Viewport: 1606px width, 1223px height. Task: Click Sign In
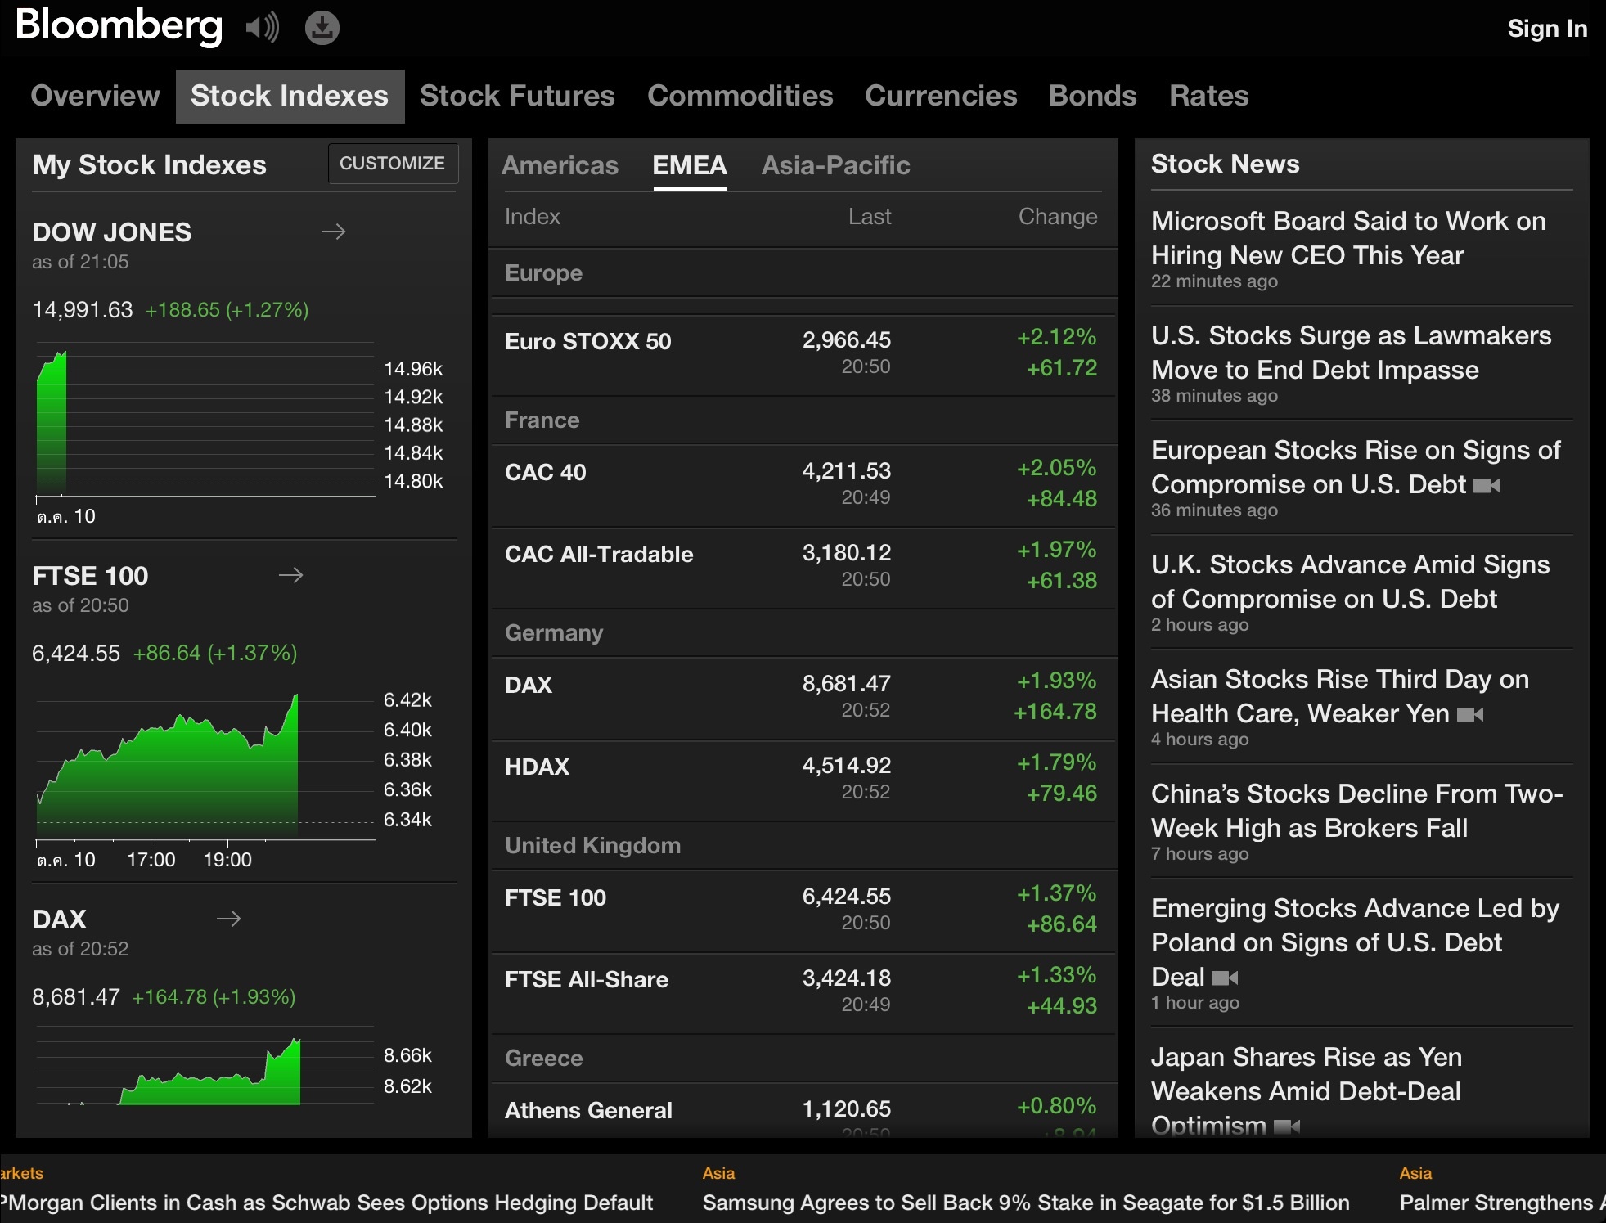tap(1547, 29)
